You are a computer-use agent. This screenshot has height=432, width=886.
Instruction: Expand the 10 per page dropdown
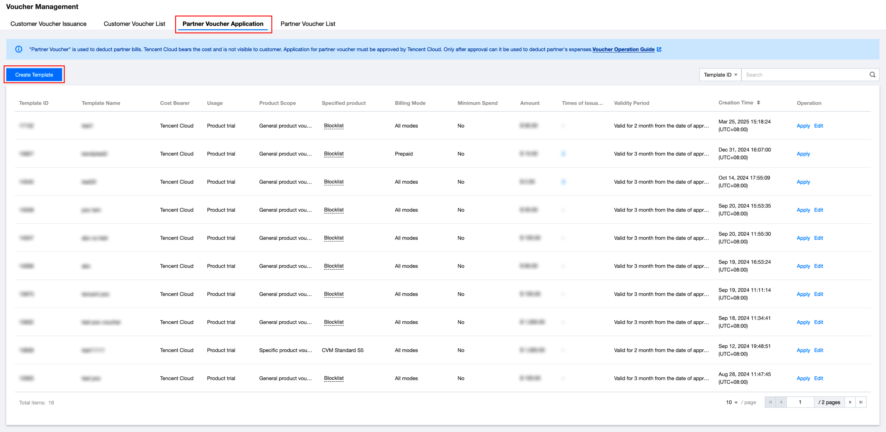(731, 402)
